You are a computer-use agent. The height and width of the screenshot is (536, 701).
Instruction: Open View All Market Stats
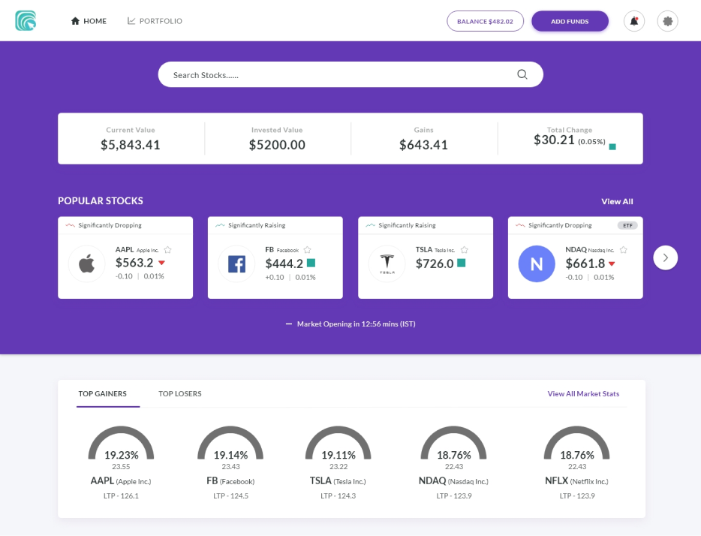[x=583, y=393]
